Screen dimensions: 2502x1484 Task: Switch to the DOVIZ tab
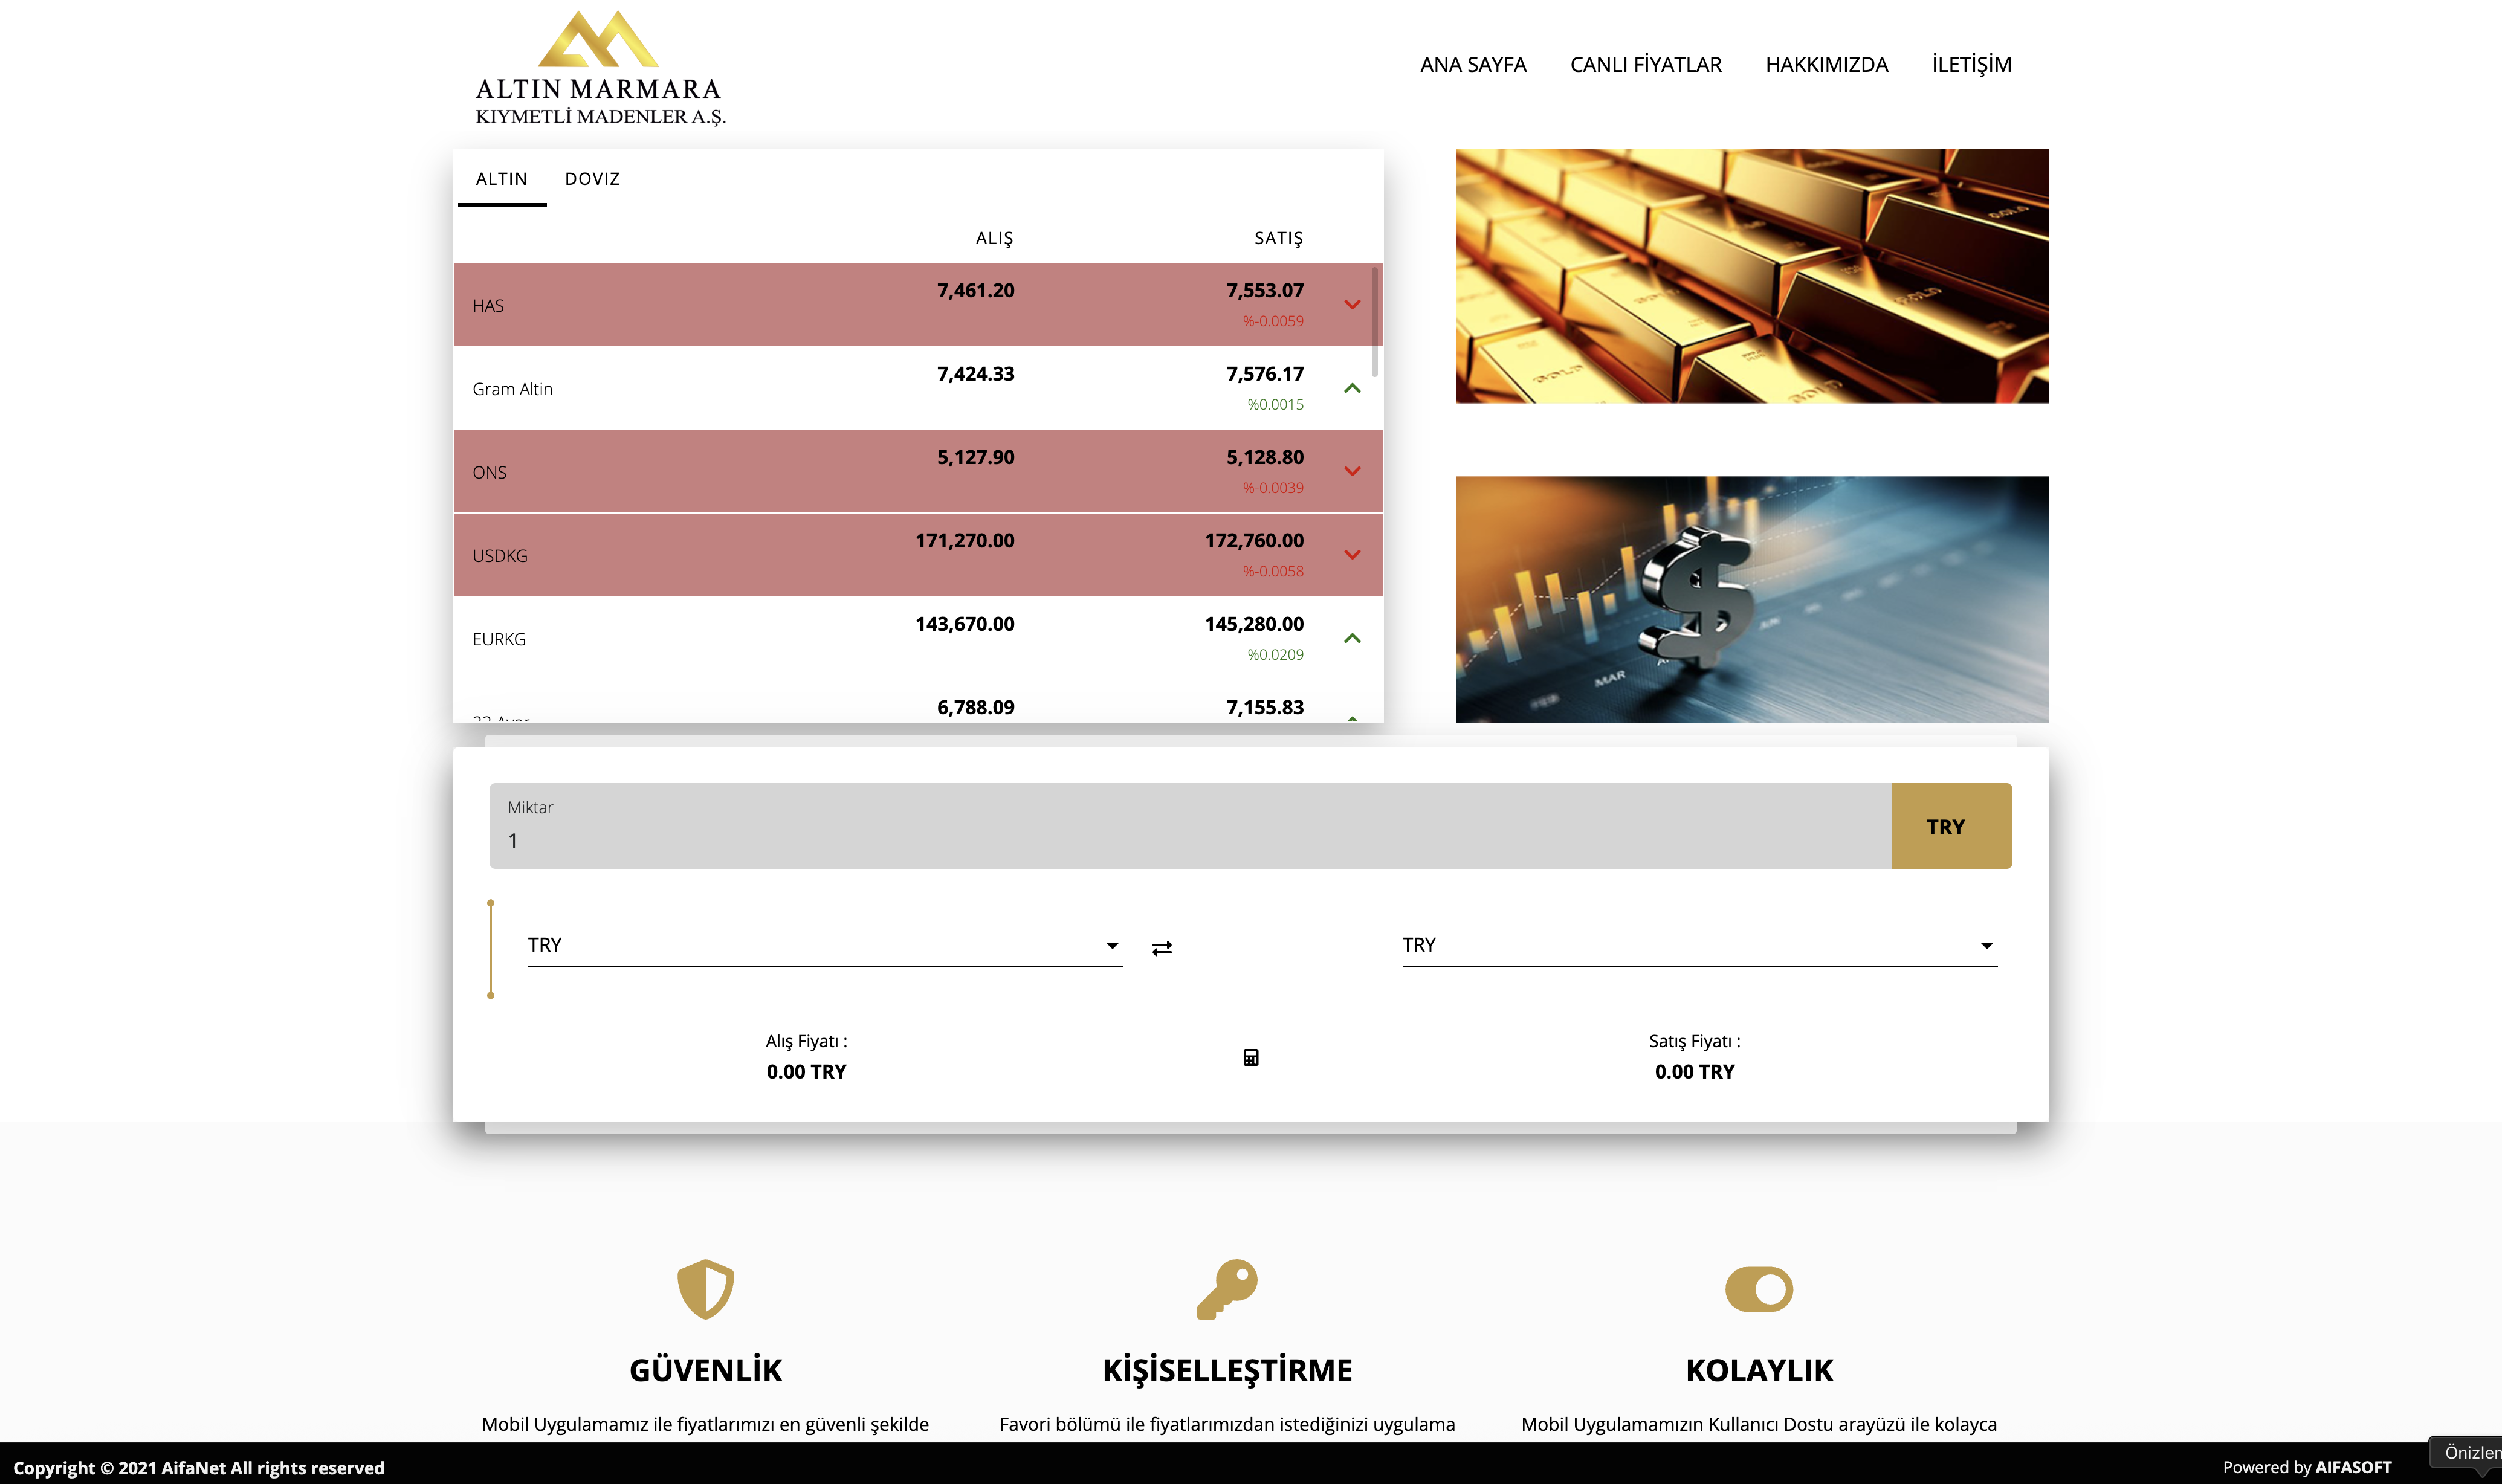coord(592,179)
